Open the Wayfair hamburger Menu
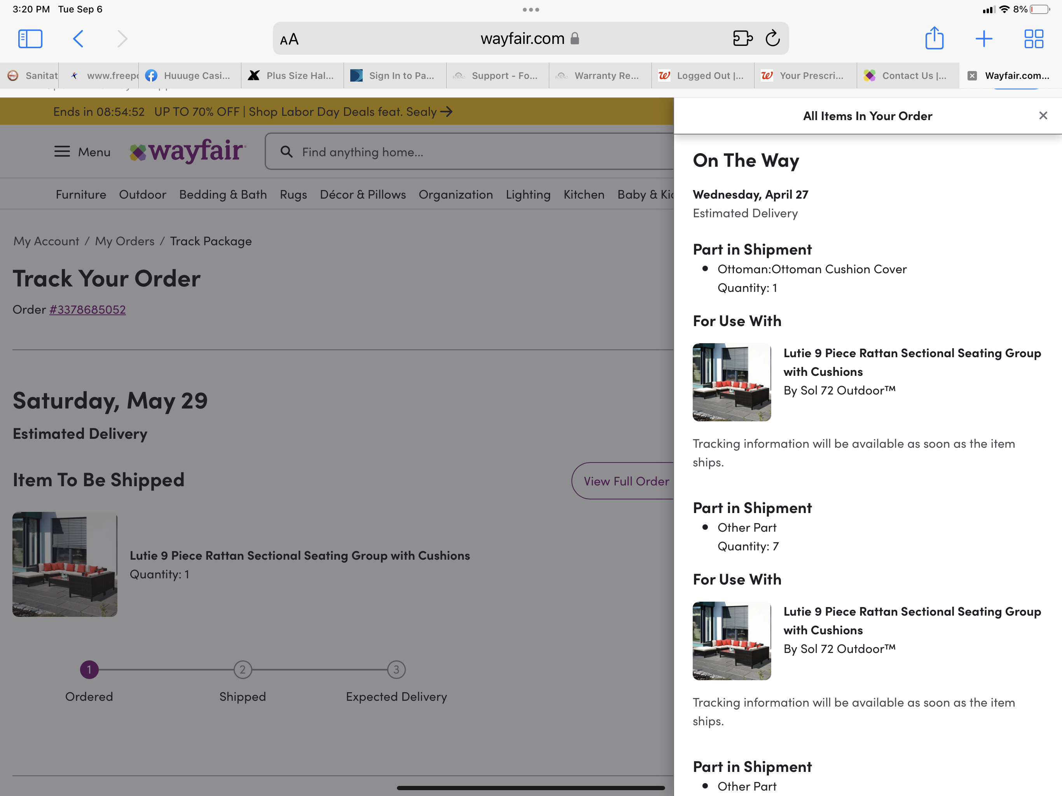This screenshot has height=796, width=1062. 82,152
